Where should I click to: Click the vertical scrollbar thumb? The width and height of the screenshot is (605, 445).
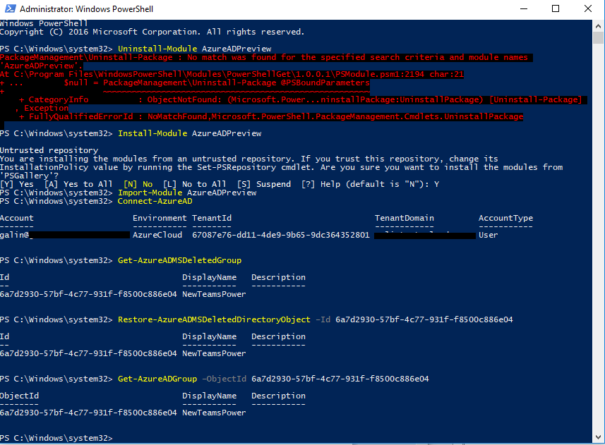pyautogui.click(x=598, y=38)
